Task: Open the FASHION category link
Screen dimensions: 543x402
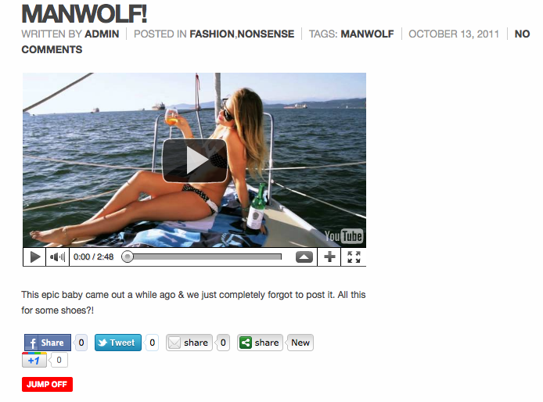Action: pos(212,34)
